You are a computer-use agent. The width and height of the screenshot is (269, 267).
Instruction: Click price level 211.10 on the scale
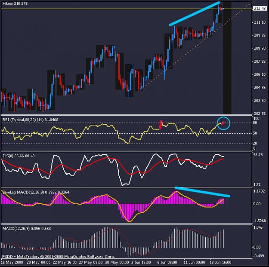[x=260, y=22]
